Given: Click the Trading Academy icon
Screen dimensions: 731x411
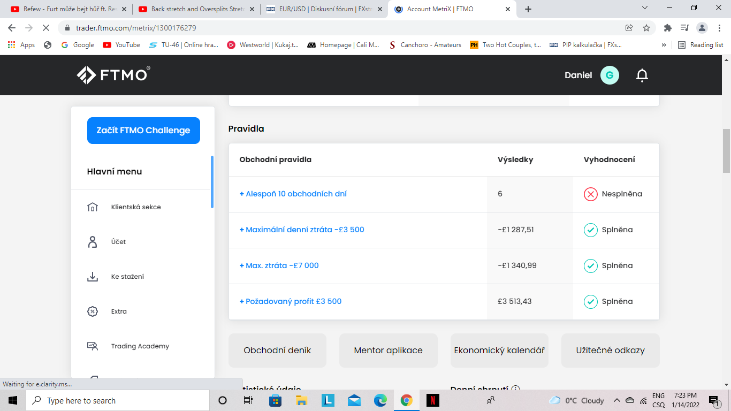Looking at the screenshot, I should (93, 346).
